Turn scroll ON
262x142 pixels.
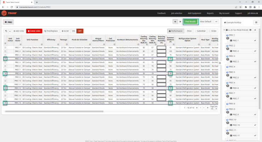point(73,31)
